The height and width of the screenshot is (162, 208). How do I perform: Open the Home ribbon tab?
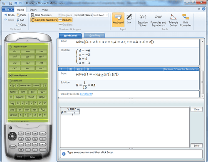[x=20, y=10]
